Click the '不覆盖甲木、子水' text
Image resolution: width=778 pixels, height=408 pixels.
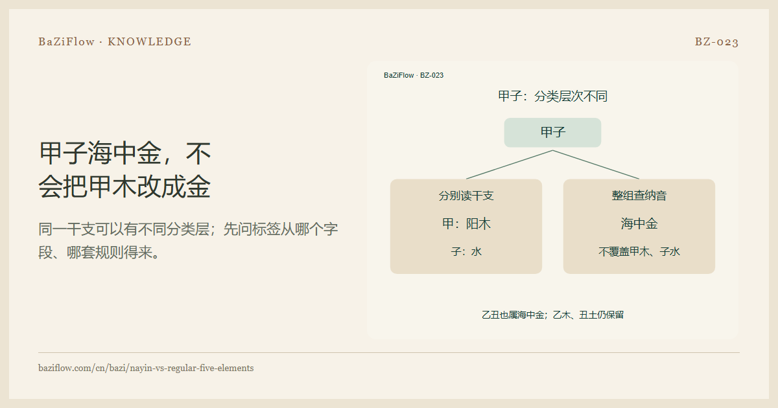tap(639, 252)
